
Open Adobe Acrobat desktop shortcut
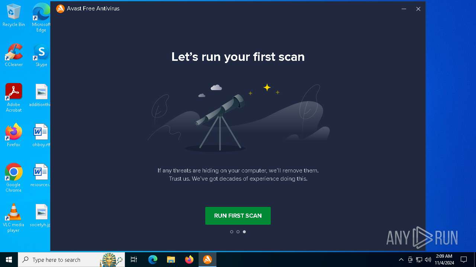14,98
